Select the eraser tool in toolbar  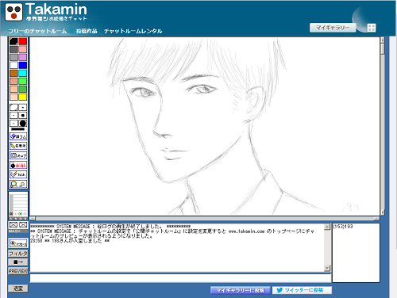pyautogui.click(x=18, y=136)
